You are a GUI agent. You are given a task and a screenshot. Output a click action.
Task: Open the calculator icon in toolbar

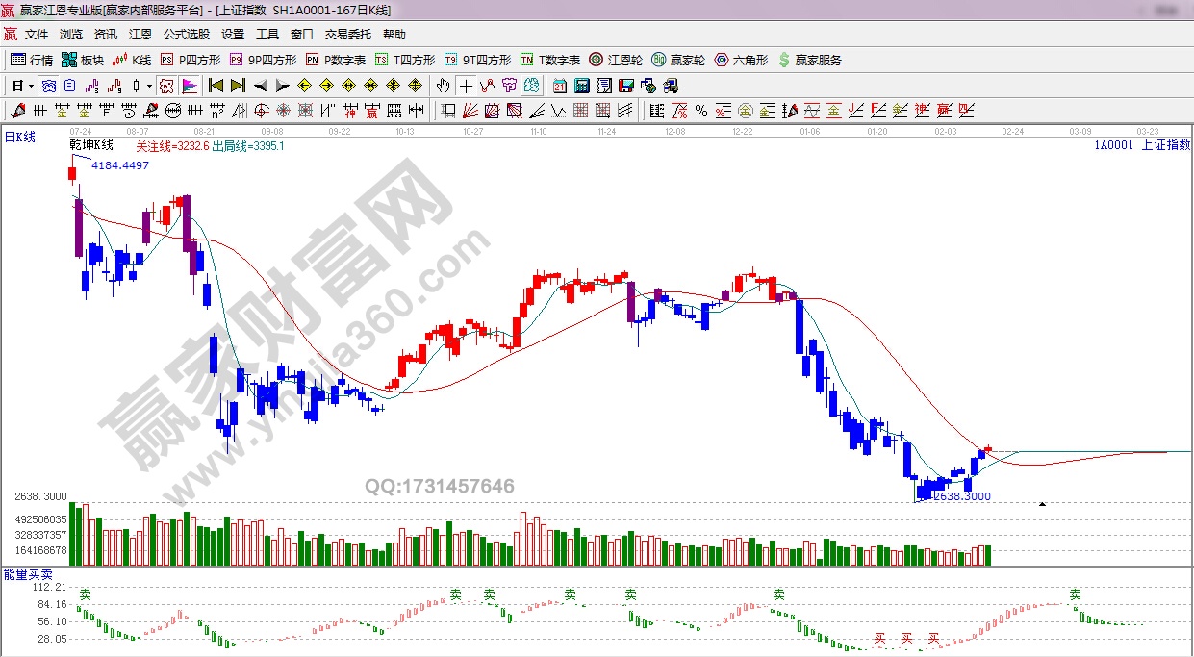(x=581, y=86)
